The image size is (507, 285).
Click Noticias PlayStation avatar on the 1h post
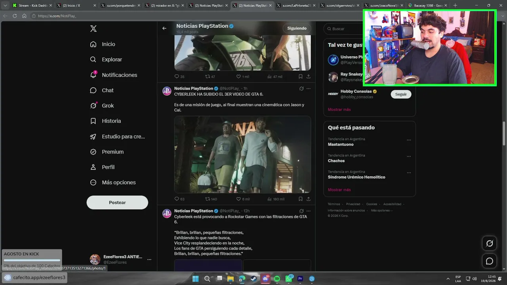[x=167, y=91]
